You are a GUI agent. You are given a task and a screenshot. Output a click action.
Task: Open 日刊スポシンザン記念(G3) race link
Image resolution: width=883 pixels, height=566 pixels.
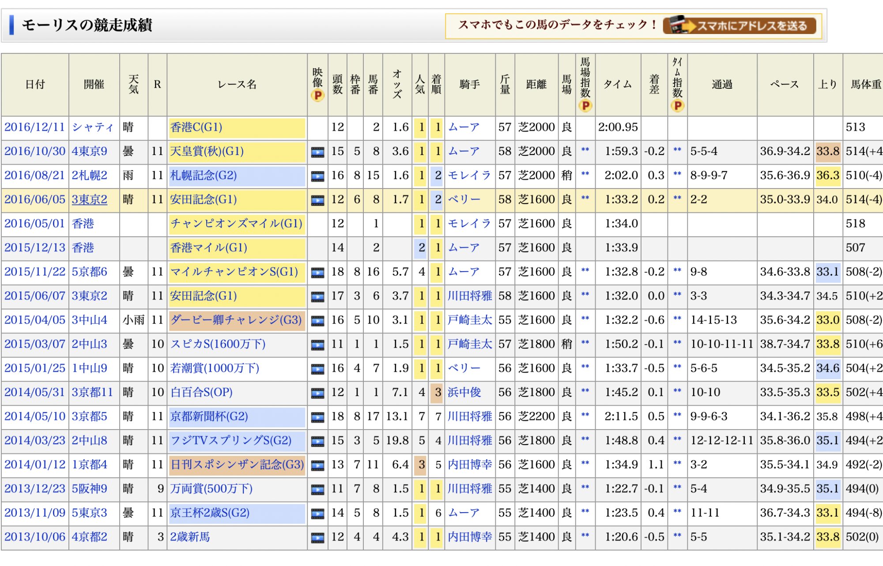pos(237,464)
